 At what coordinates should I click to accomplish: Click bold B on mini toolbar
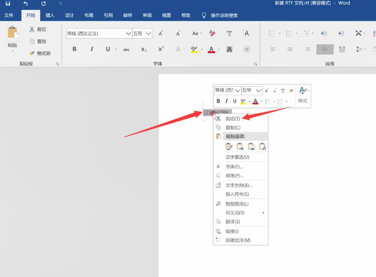(218, 101)
